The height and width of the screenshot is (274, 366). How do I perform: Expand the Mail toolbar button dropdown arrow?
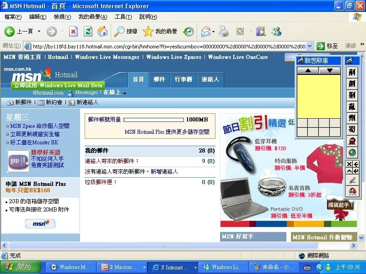pos(213,32)
